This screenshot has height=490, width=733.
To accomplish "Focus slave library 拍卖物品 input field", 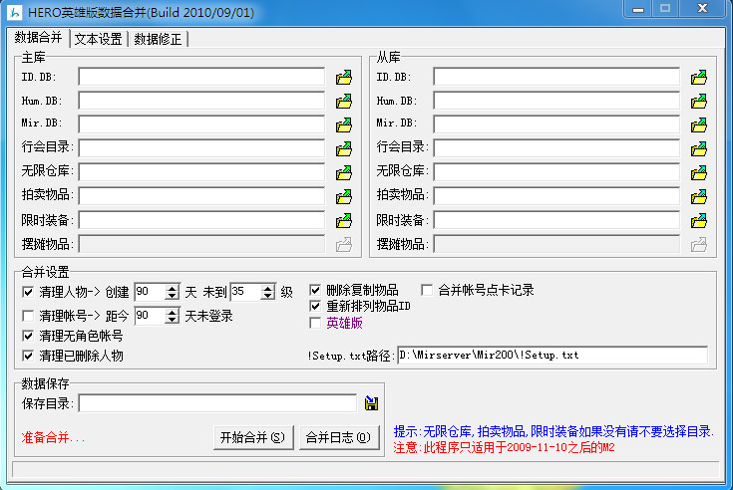I will pyautogui.click(x=556, y=196).
